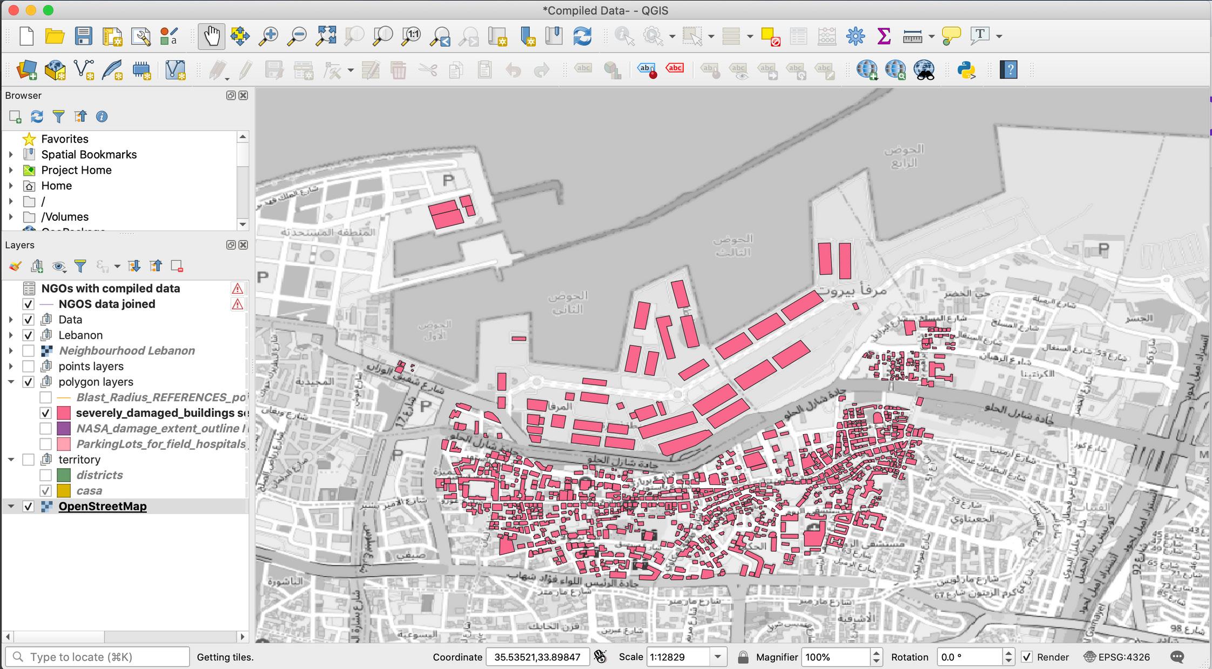Uncheck the severely_damaged_buildings layer checkbox
Image resolution: width=1212 pixels, height=669 pixels.
[x=46, y=413]
